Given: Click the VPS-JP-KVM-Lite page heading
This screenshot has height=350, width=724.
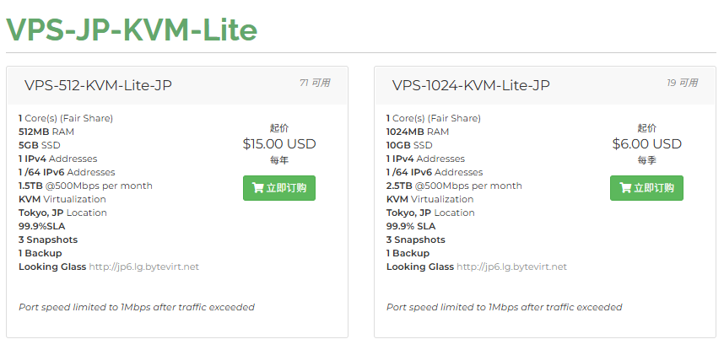Looking at the screenshot, I should [x=132, y=30].
